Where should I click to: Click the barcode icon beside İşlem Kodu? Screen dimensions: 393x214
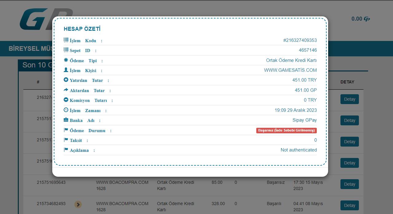coord(66,40)
